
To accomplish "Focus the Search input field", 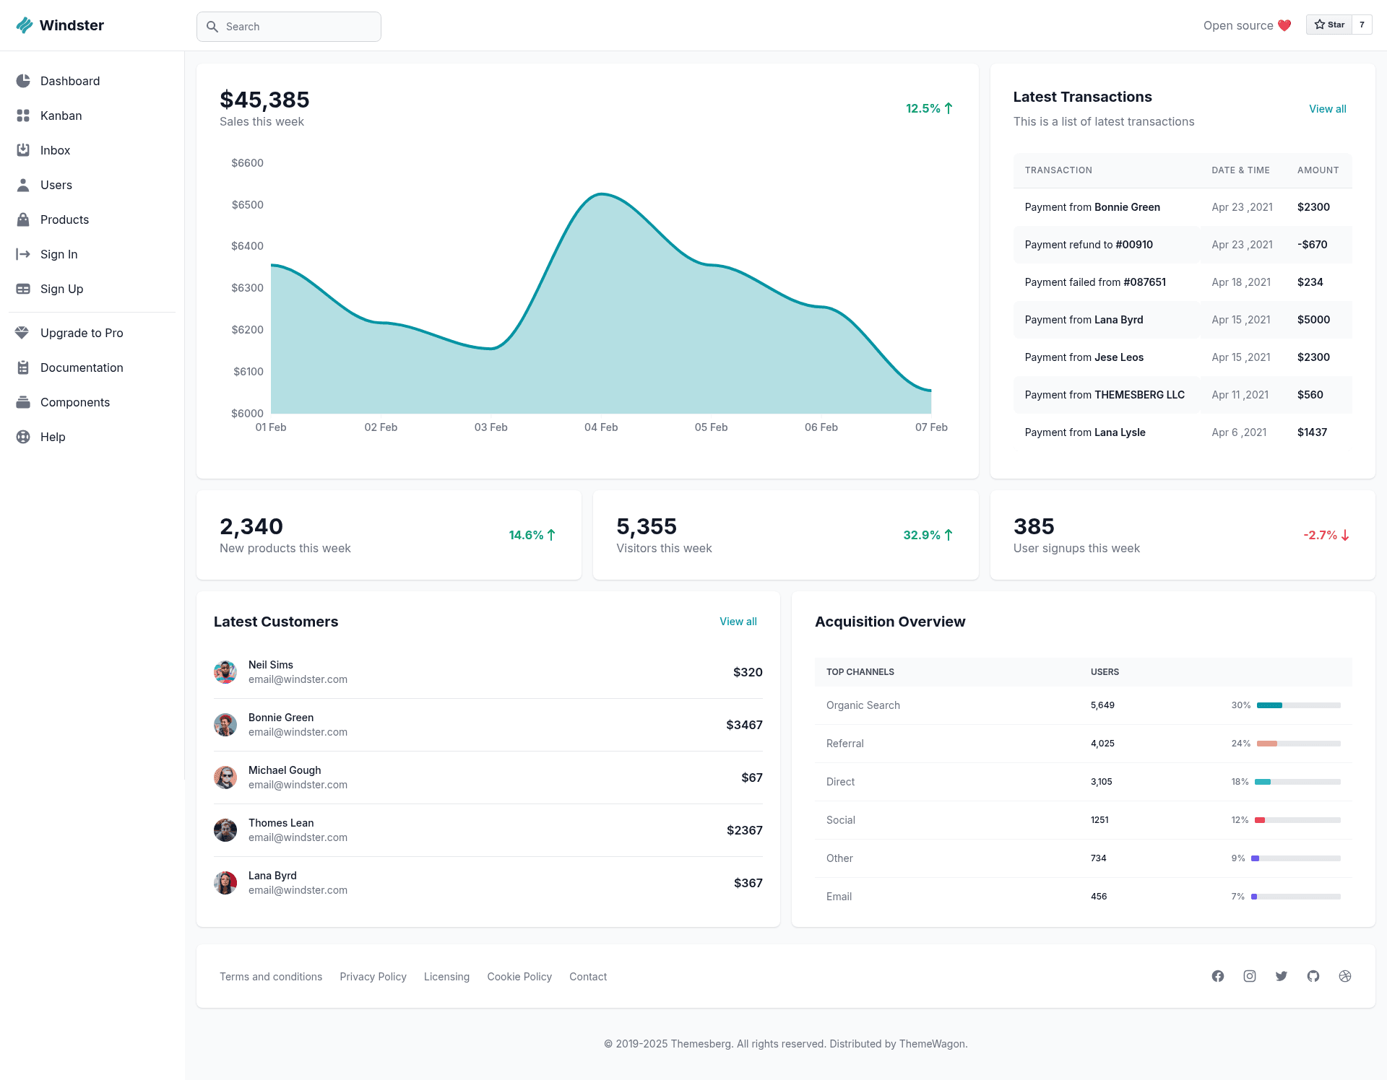I will pyautogui.click(x=289, y=27).
